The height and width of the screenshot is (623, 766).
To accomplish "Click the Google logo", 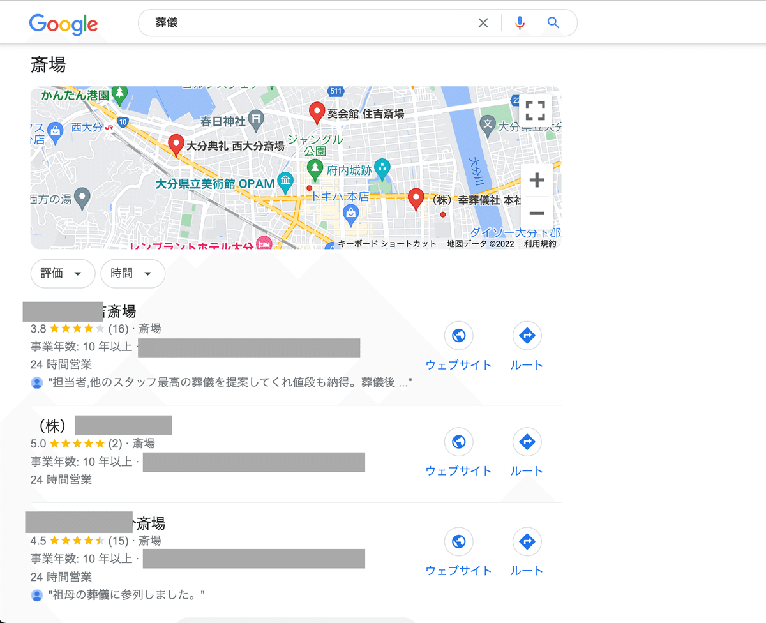I will pos(63,24).
